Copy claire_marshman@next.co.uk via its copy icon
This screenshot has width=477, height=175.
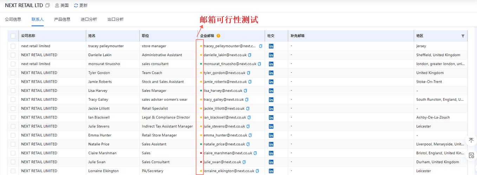(x=255, y=153)
